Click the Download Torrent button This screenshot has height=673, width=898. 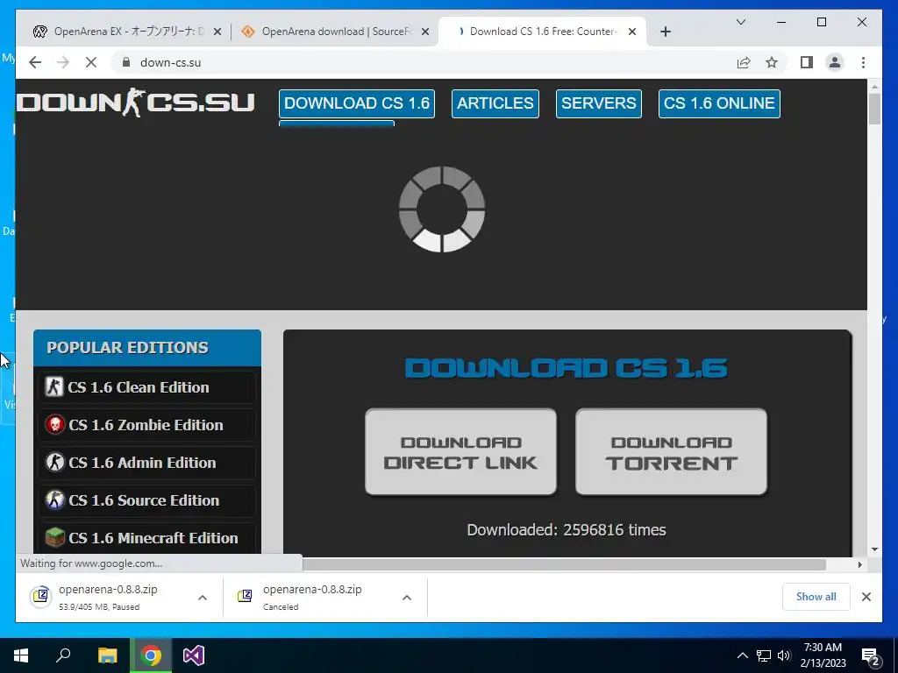coord(671,452)
